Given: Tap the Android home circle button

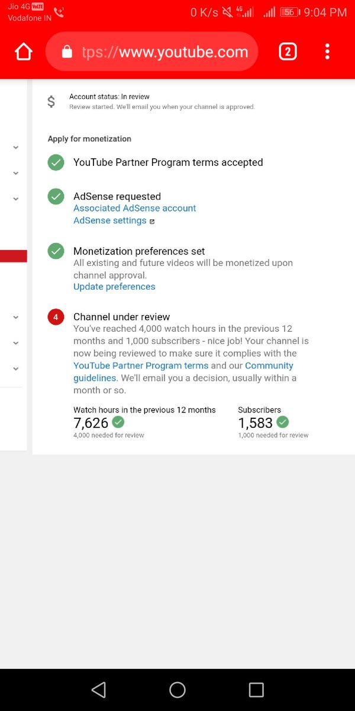Looking at the screenshot, I should [177, 690].
